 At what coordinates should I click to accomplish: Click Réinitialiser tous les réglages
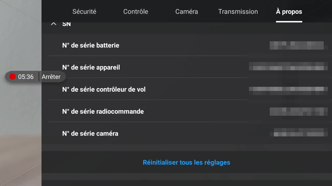(x=186, y=162)
